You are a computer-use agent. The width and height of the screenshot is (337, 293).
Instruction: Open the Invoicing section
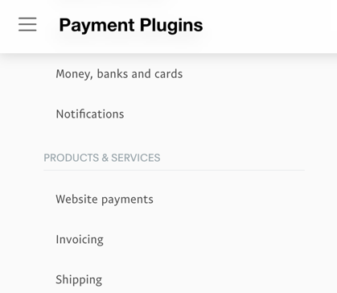coord(80,239)
